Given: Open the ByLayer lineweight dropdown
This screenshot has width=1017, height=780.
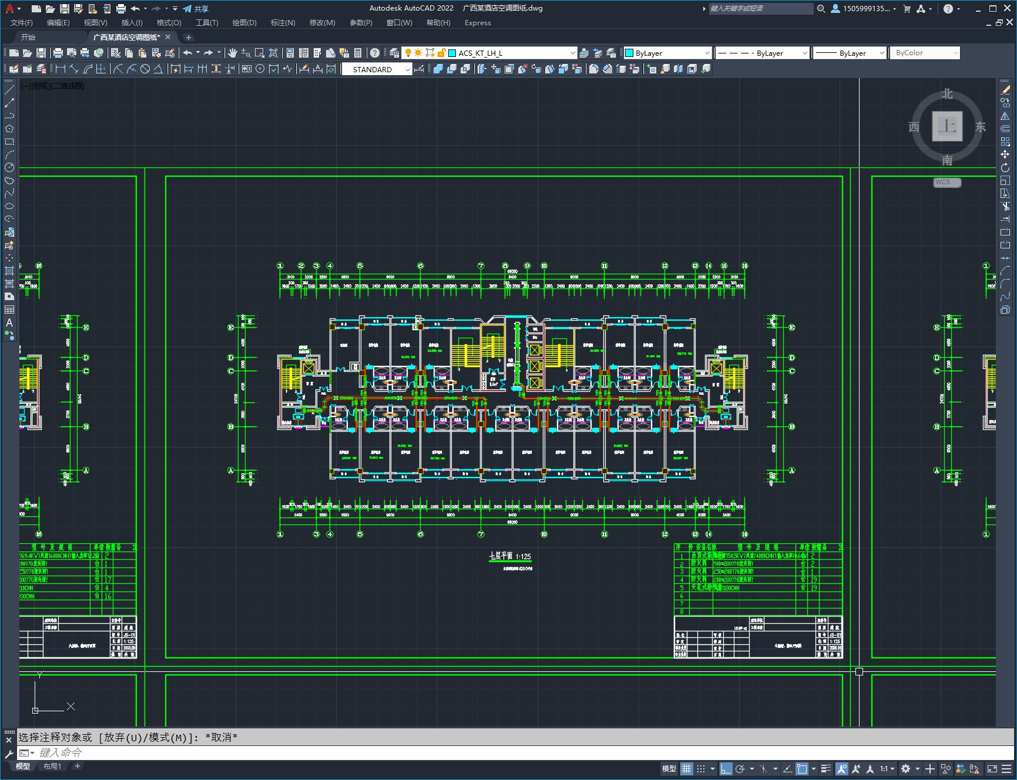Looking at the screenshot, I should 881,53.
